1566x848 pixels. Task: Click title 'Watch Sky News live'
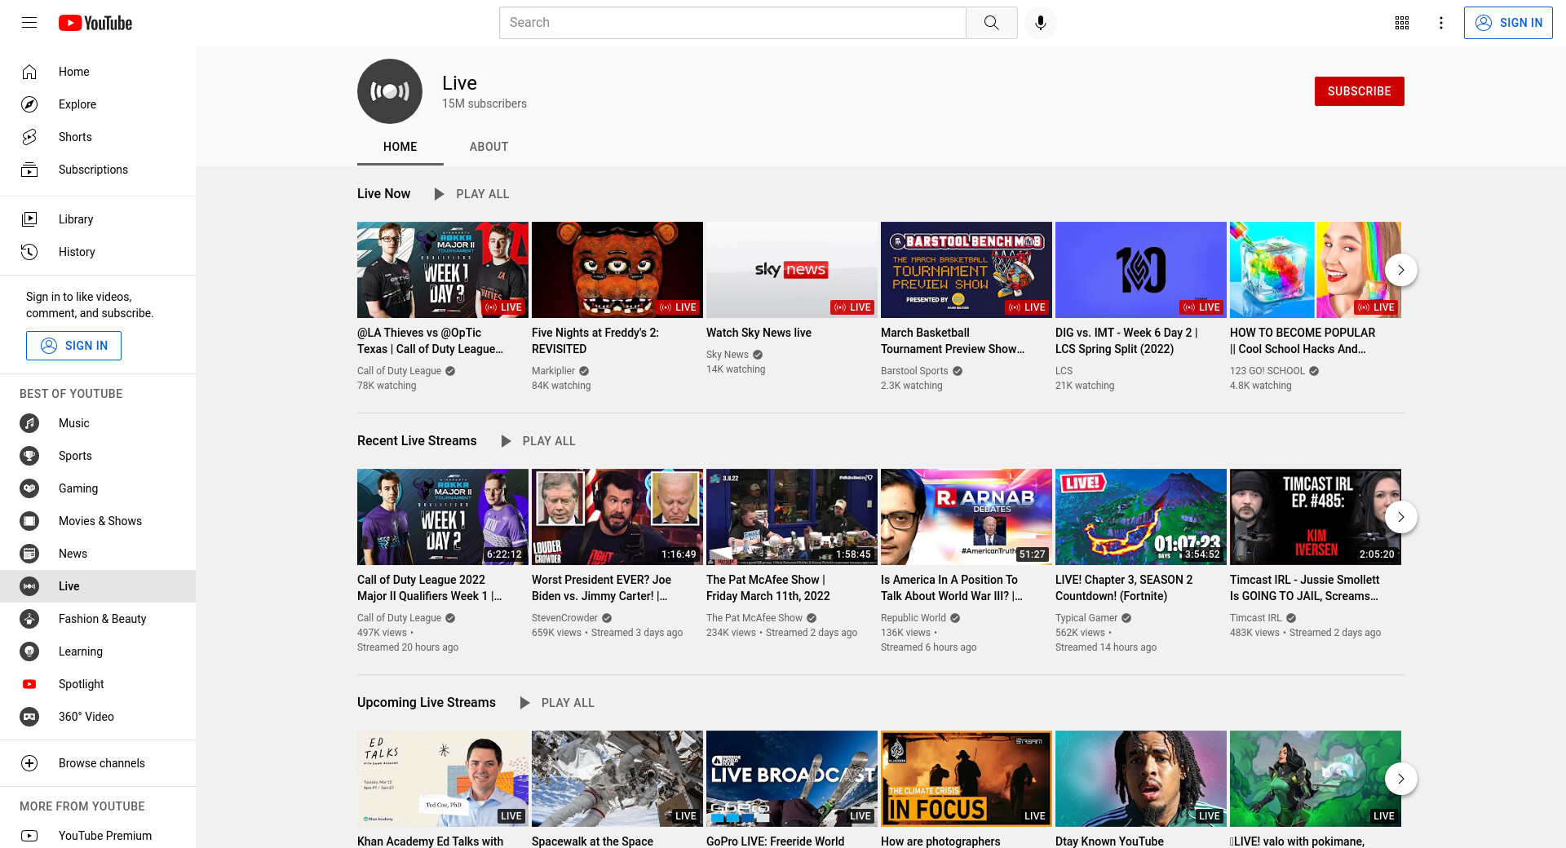tap(759, 333)
